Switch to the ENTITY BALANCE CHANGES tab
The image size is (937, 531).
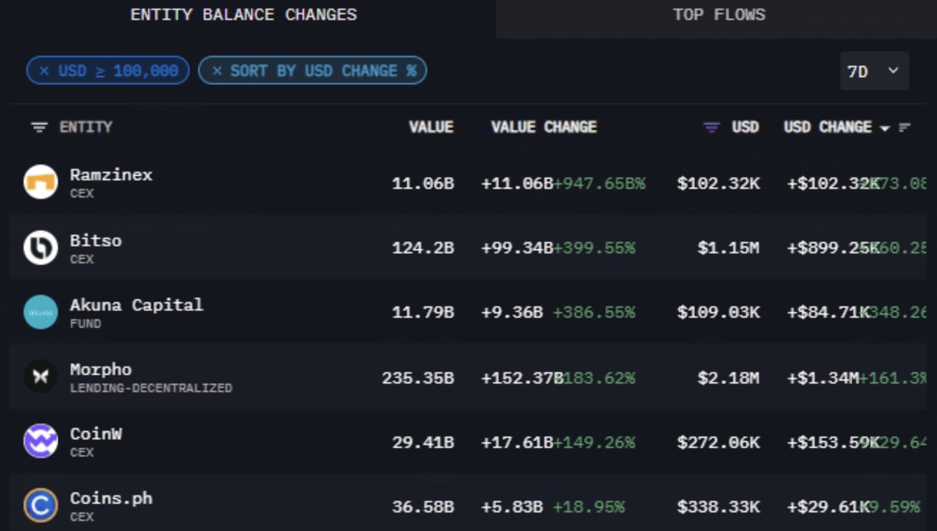(x=243, y=15)
